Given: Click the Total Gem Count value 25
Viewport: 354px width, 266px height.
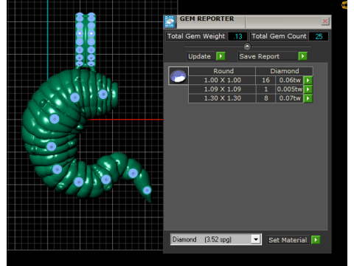Looking at the screenshot, I should click(x=319, y=36).
